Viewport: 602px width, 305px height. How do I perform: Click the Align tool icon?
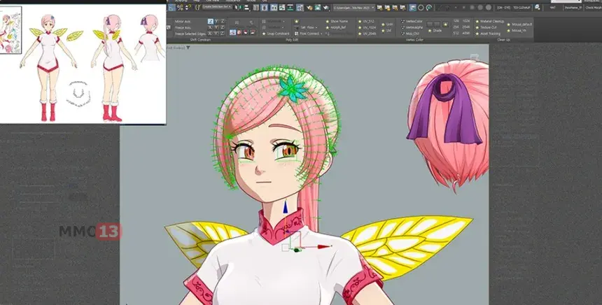(x=246, y=7)
